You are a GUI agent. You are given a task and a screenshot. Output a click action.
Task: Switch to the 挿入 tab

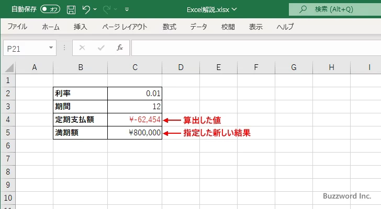click(x=80, y=27)
